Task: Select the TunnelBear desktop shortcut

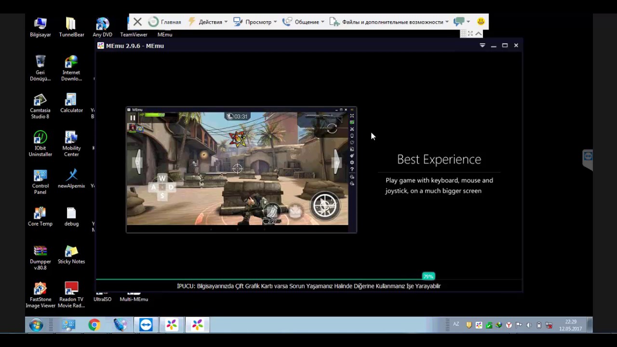Action: pos(71,27)
